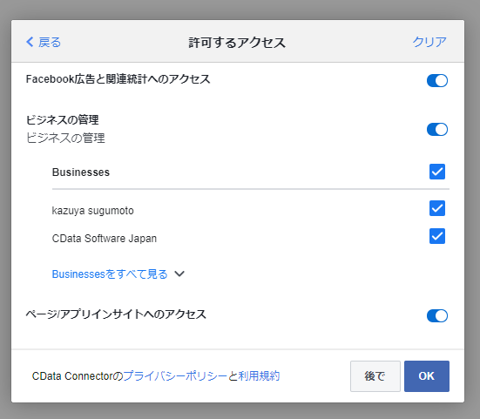480x419 pixels.
Task: Click the 許可するアクセス title text
Action: [x=237, y=43]
